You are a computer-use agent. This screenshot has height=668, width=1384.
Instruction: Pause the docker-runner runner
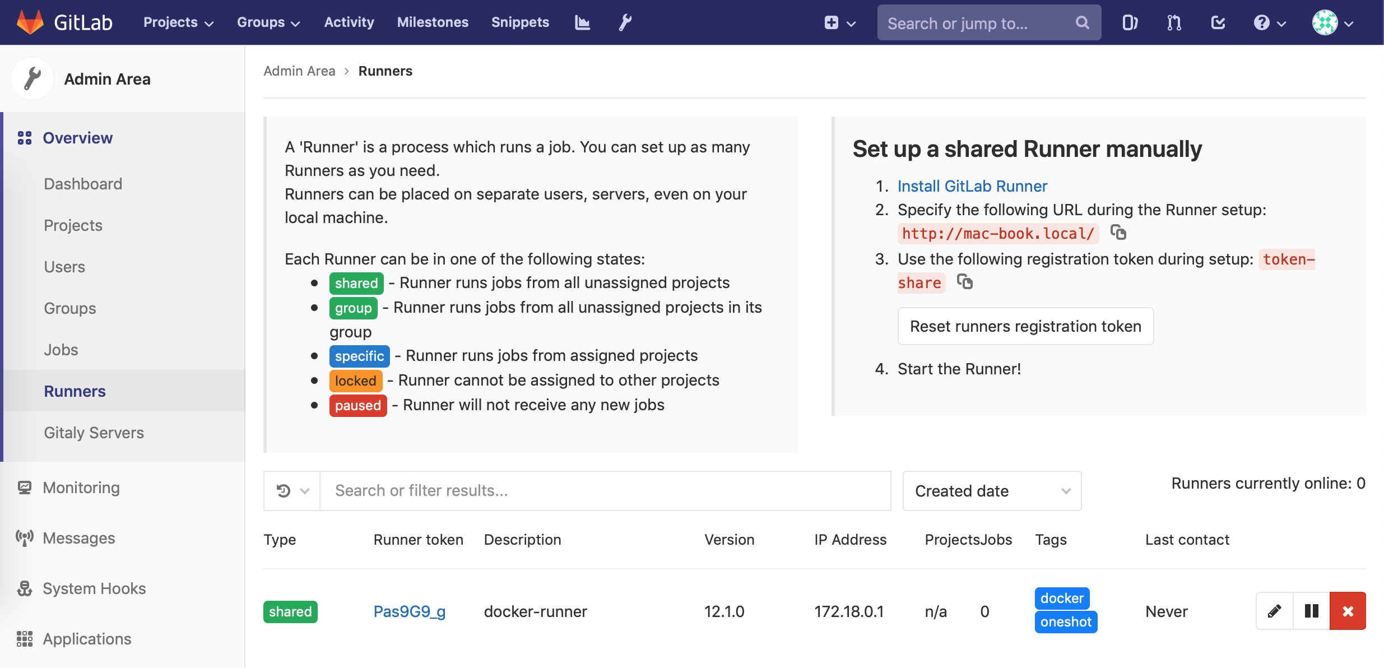coord(1311,611)
